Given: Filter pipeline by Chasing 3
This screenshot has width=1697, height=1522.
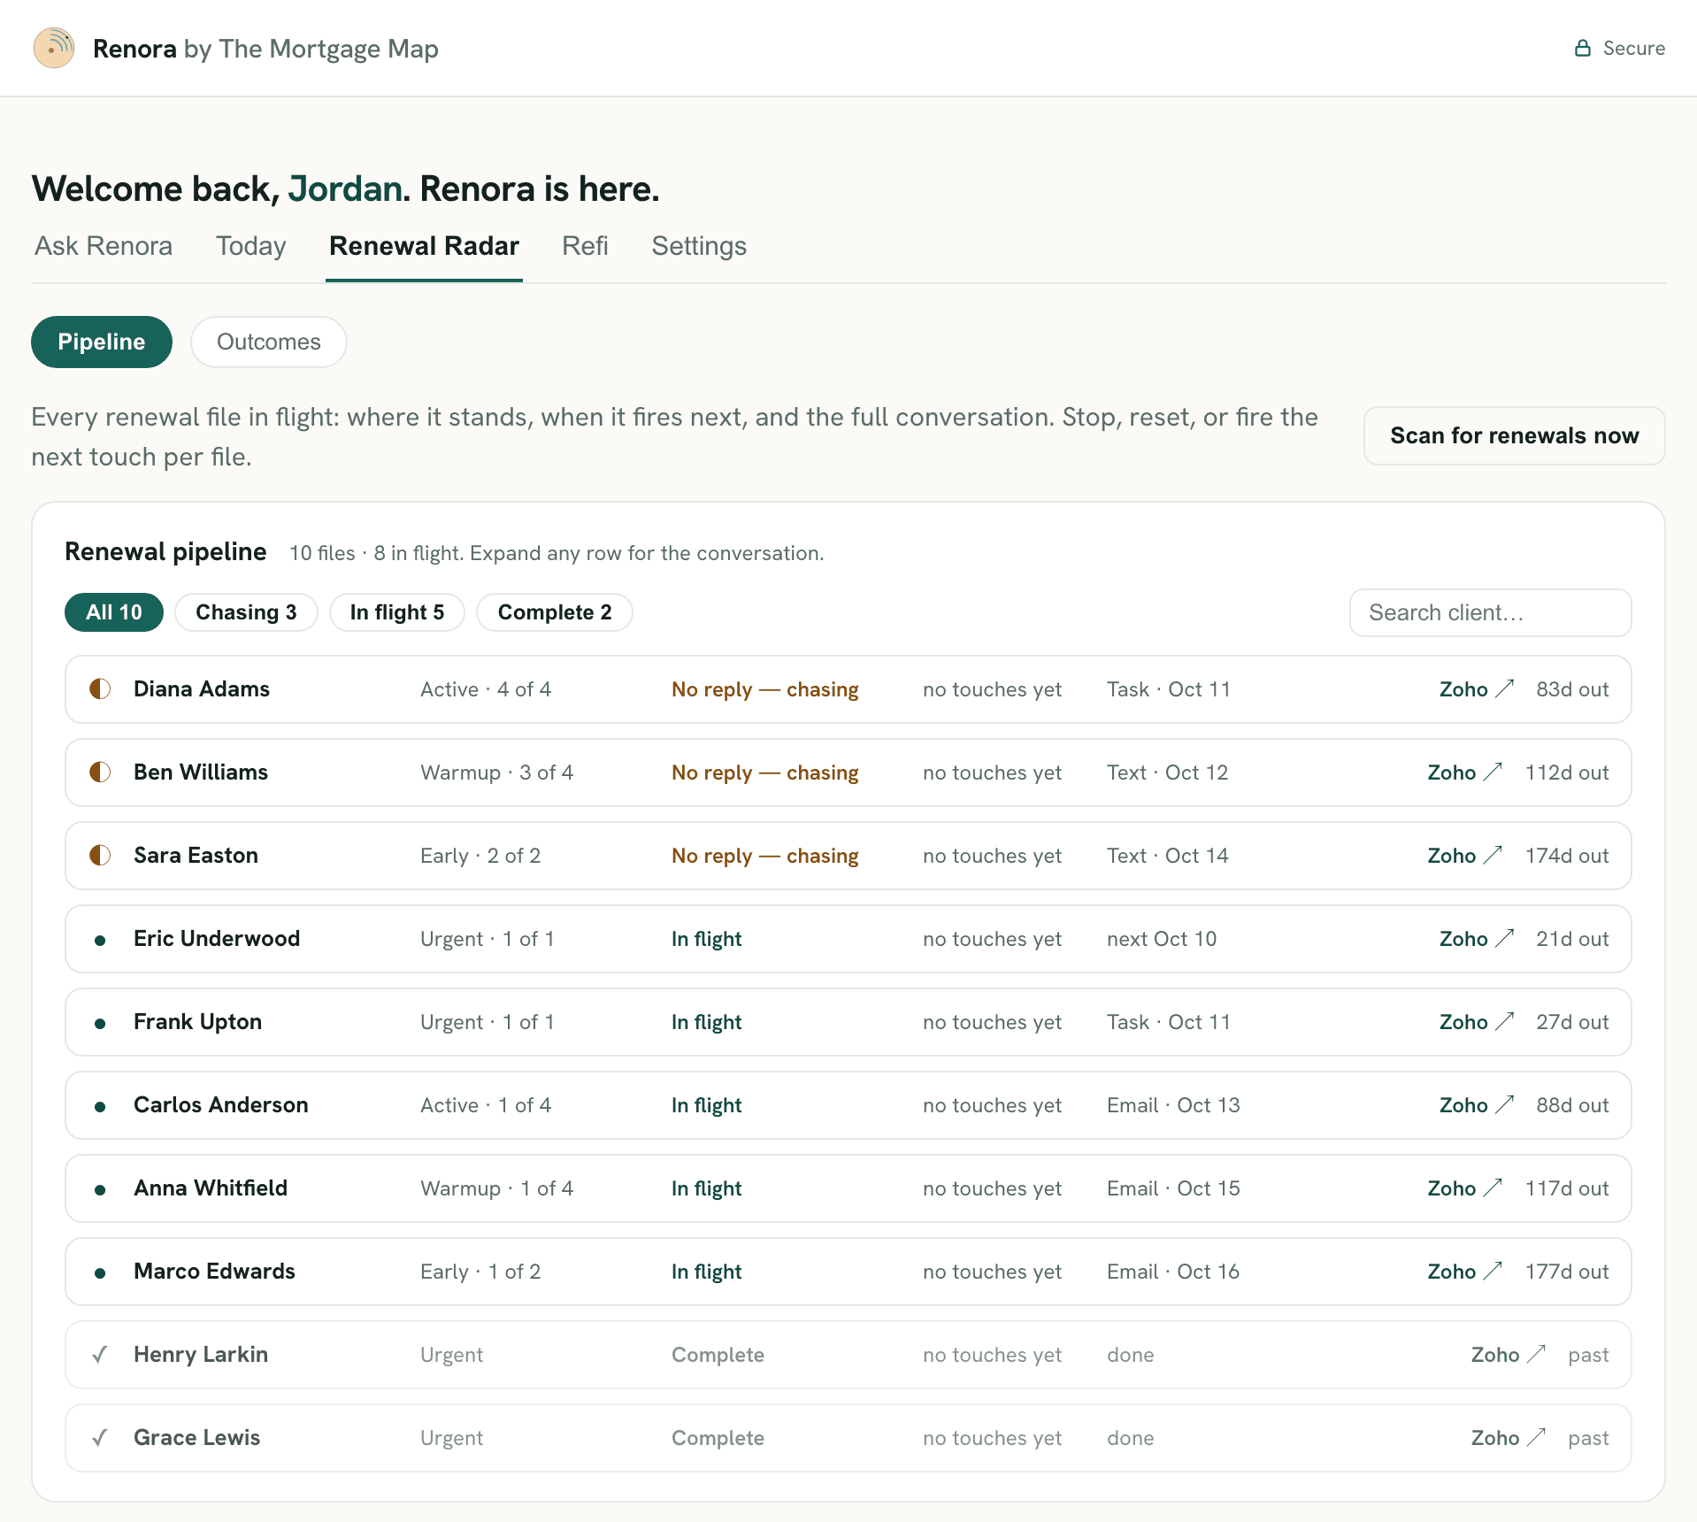Looking at the screenshot, I should click(246, 612).
